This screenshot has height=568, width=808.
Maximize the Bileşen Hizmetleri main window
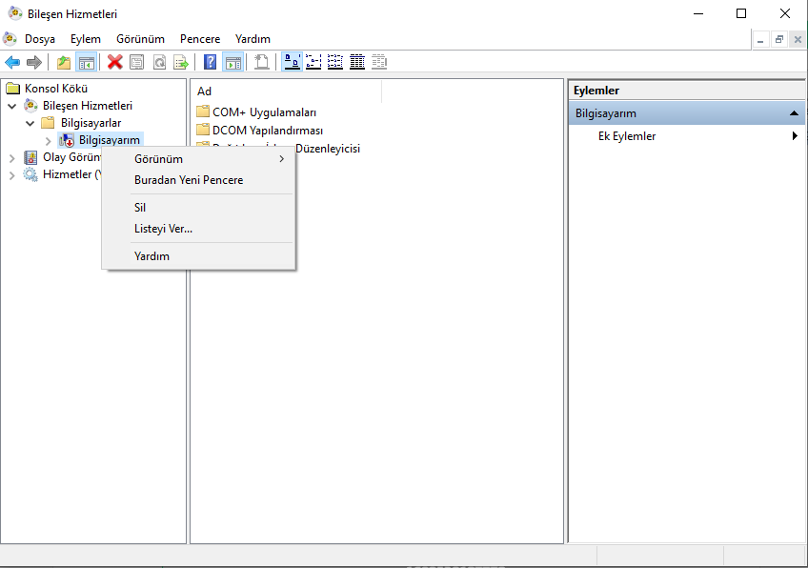741,13
